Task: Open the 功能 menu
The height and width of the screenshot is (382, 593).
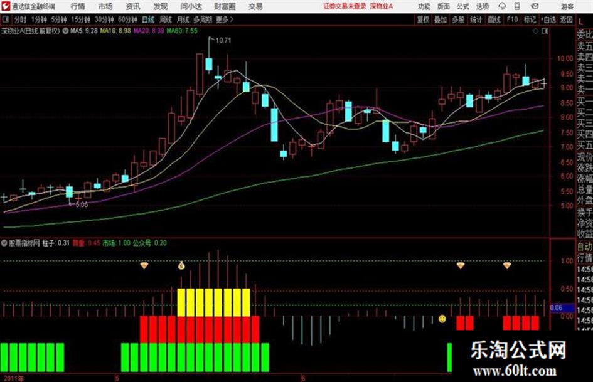Action: tap(424, 6)
